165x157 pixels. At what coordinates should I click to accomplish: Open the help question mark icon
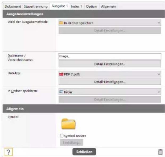(8, 152)
